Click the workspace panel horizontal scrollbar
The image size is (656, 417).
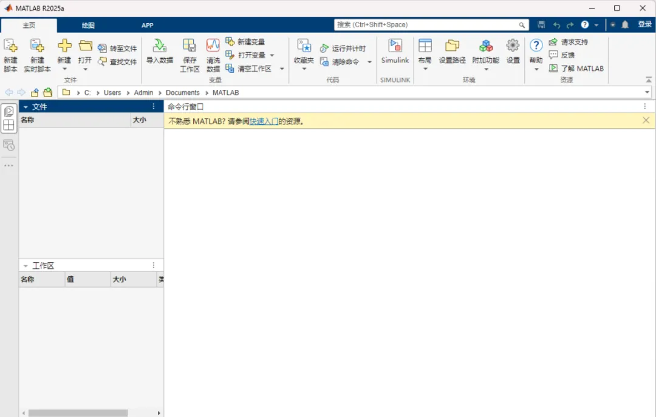click(78, 413)
